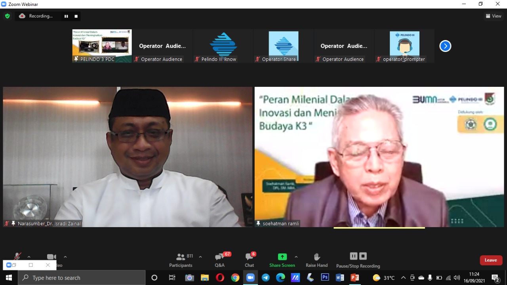Toggle the camera video button

coord(51,257)
